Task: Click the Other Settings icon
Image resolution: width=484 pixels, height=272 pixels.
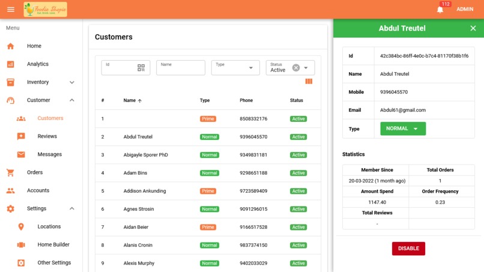Action: pyautogui.click(x=21, y=263)
